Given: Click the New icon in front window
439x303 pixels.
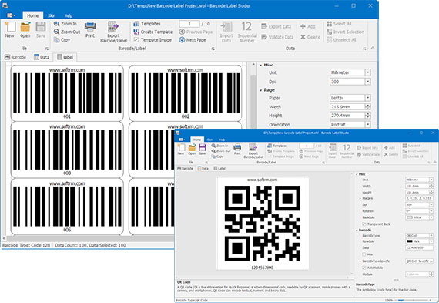Looking at the screenshot, I should [181, 150].
